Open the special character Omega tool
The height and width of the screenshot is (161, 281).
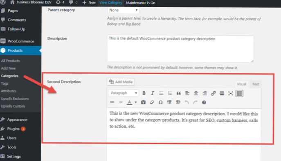coord(161,102)
